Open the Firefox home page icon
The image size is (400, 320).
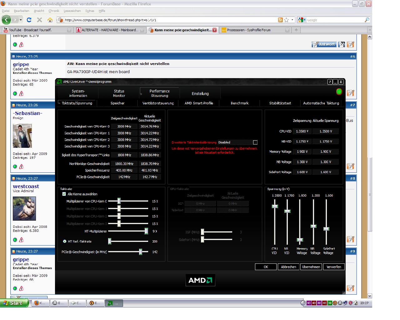coord(50,20)
